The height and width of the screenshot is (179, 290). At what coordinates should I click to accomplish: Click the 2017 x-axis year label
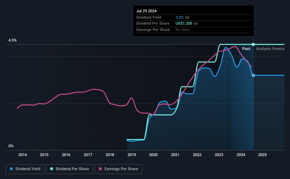[88, 155]
